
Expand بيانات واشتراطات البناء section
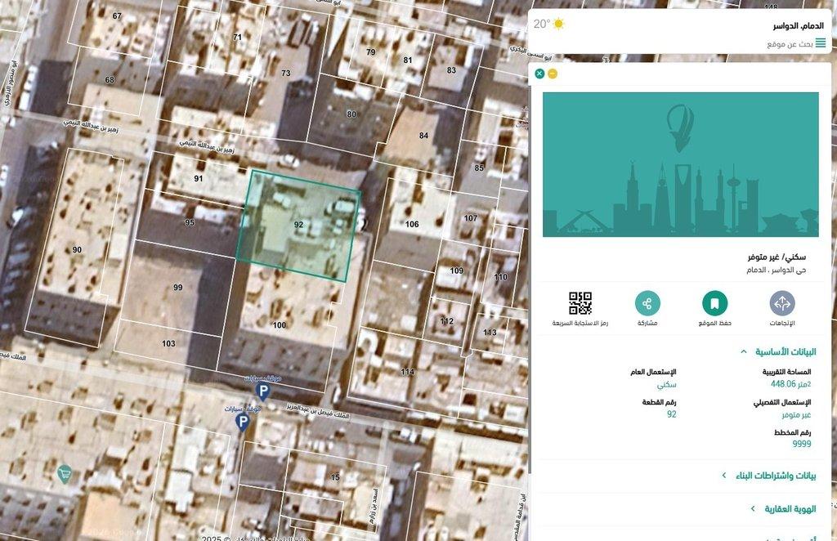click(x=724, y=476)
